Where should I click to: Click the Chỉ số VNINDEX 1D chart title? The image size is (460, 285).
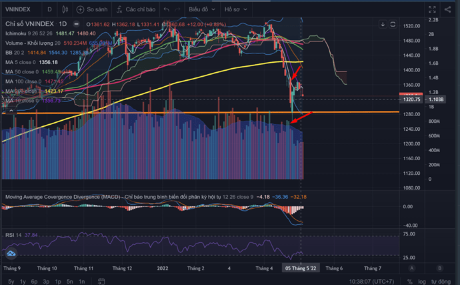(x=36, y=24)
